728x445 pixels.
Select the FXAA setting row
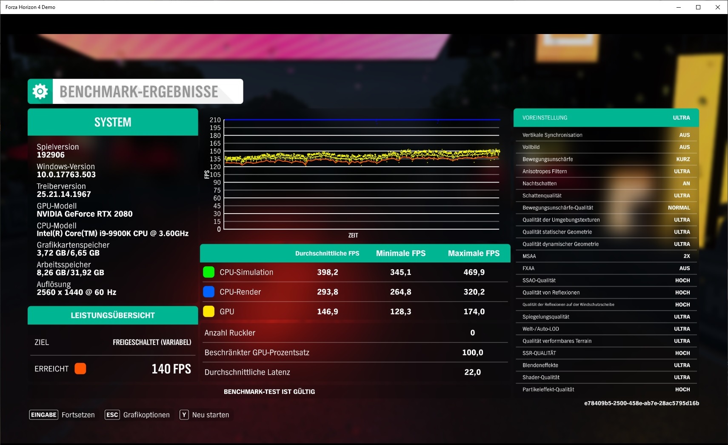(x=606, y=268)
